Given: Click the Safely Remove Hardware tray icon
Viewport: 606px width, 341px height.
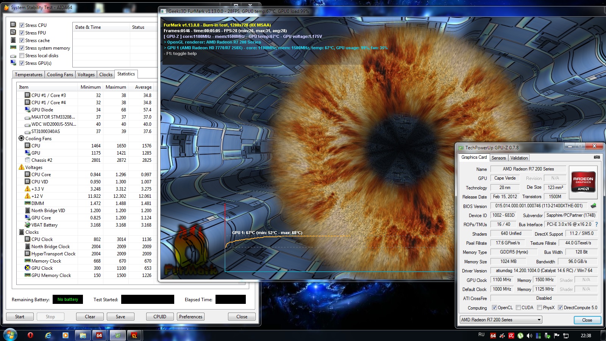Looking at the screenshot, I should (547, 336).
